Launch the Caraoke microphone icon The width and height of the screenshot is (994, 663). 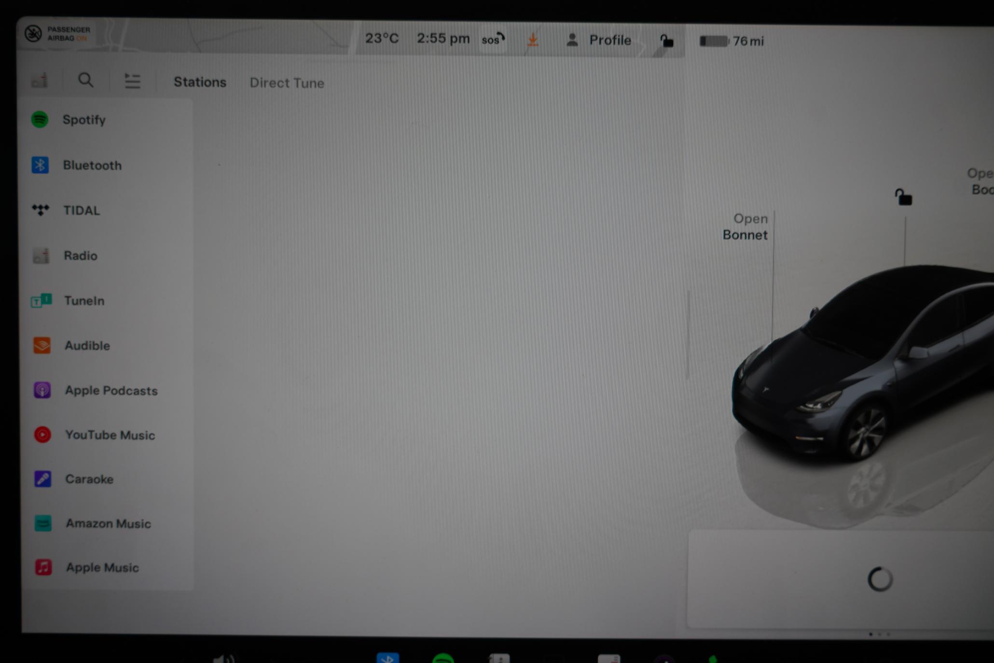point(43,479)
